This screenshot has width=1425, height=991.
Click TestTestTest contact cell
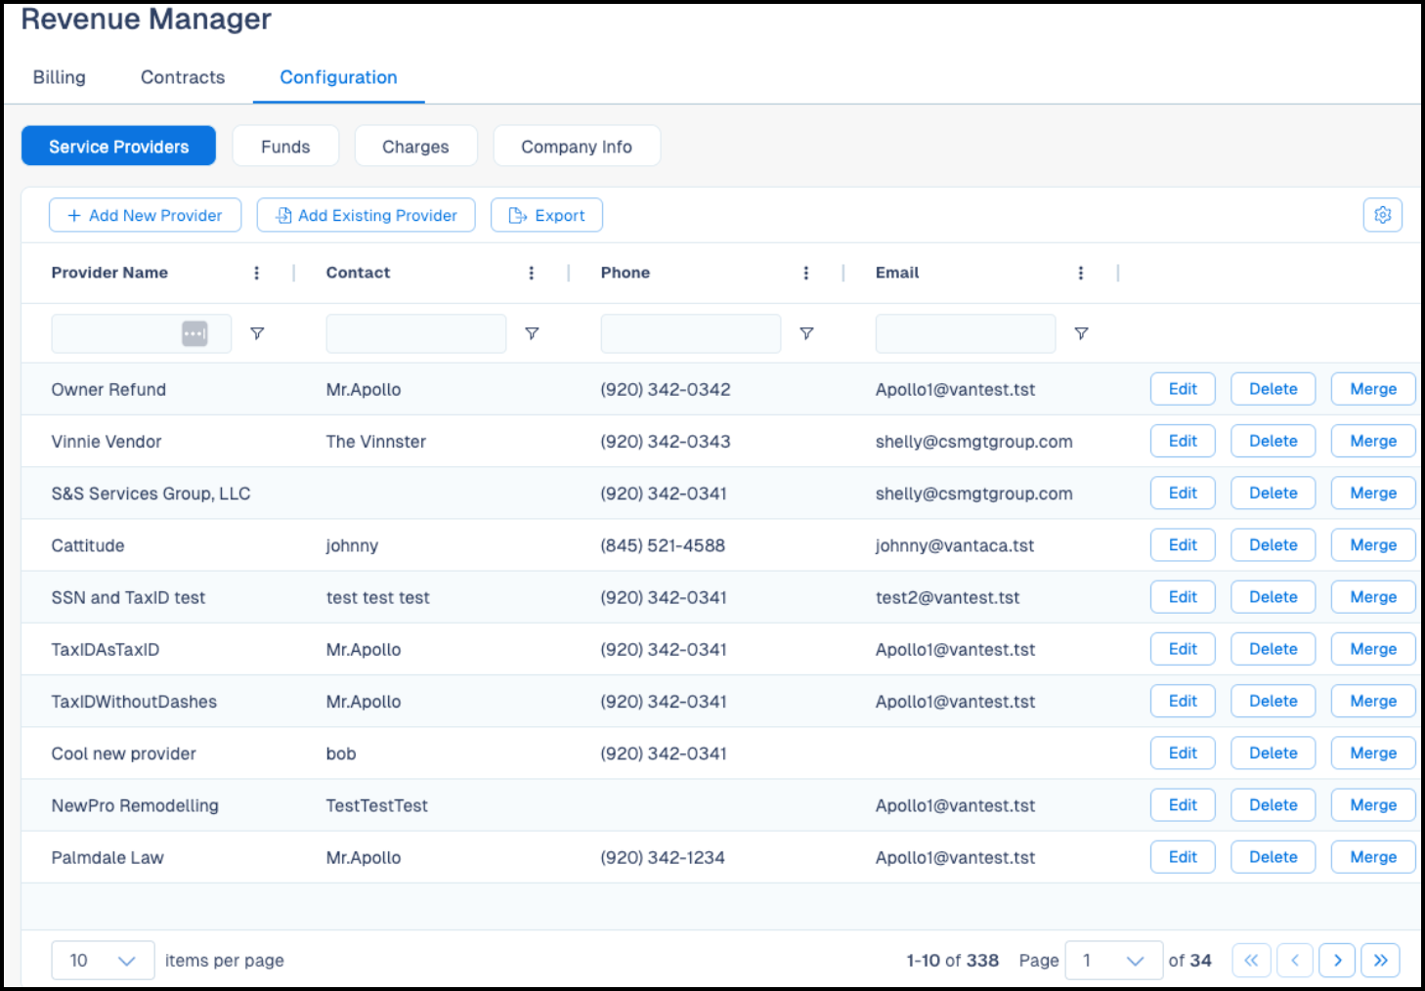[x=377, y=805]
